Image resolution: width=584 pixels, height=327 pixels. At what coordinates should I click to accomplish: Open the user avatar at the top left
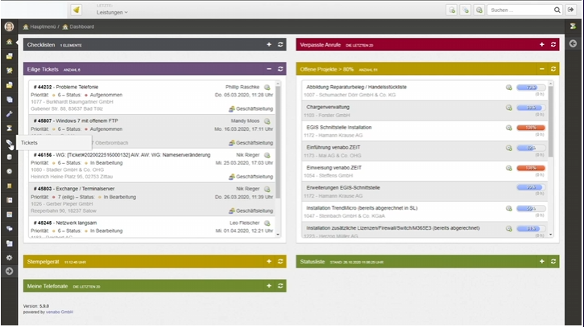10,27
